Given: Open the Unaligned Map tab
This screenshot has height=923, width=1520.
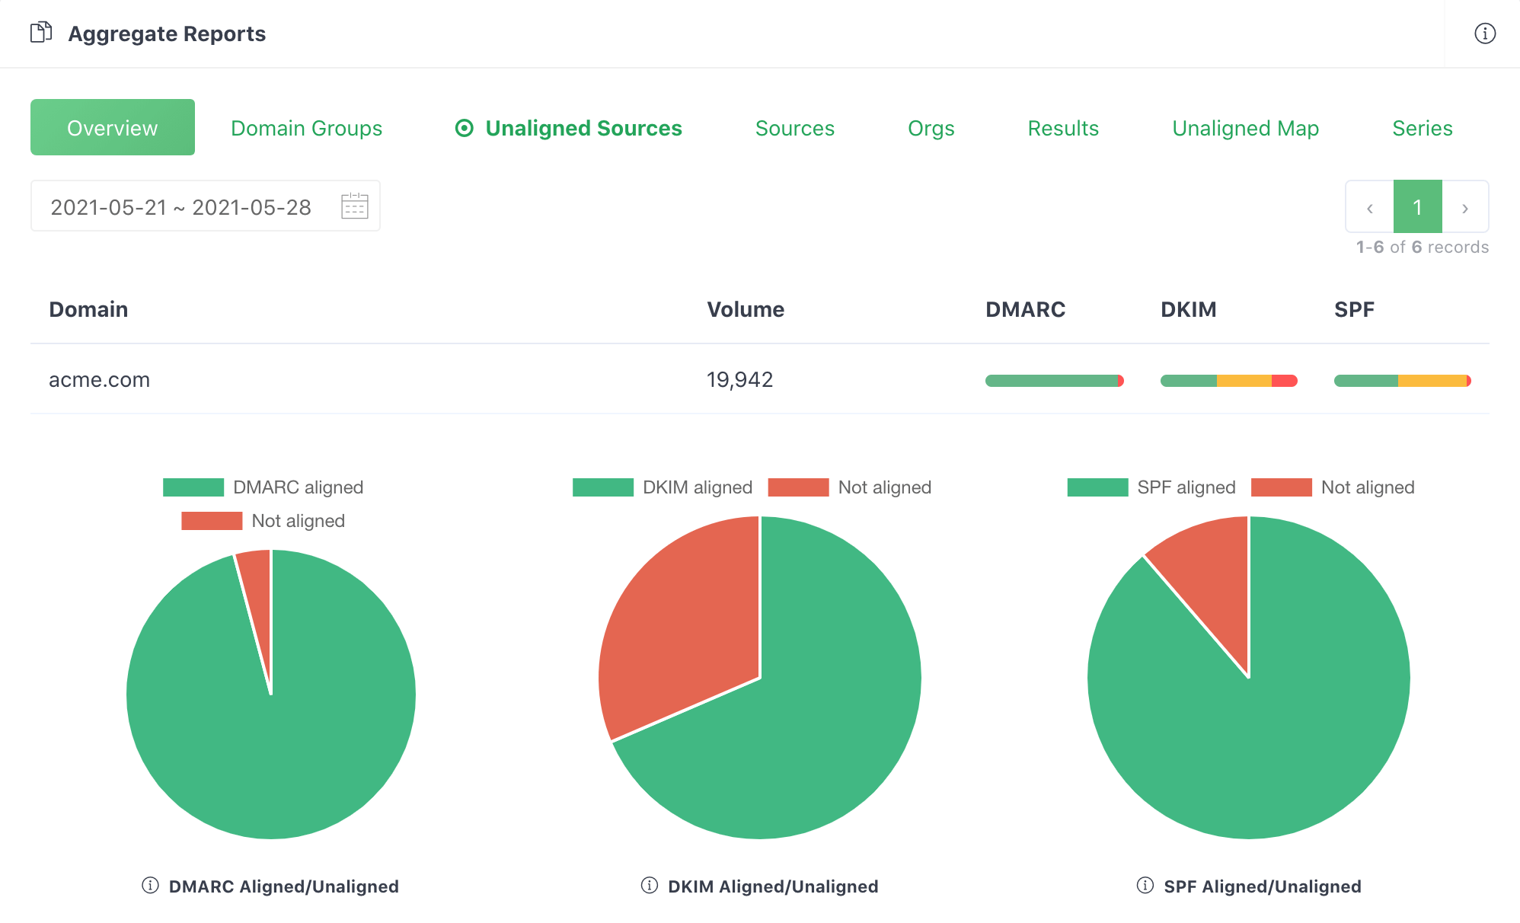Looking at the screenshot, I should tap(1245, 128).
